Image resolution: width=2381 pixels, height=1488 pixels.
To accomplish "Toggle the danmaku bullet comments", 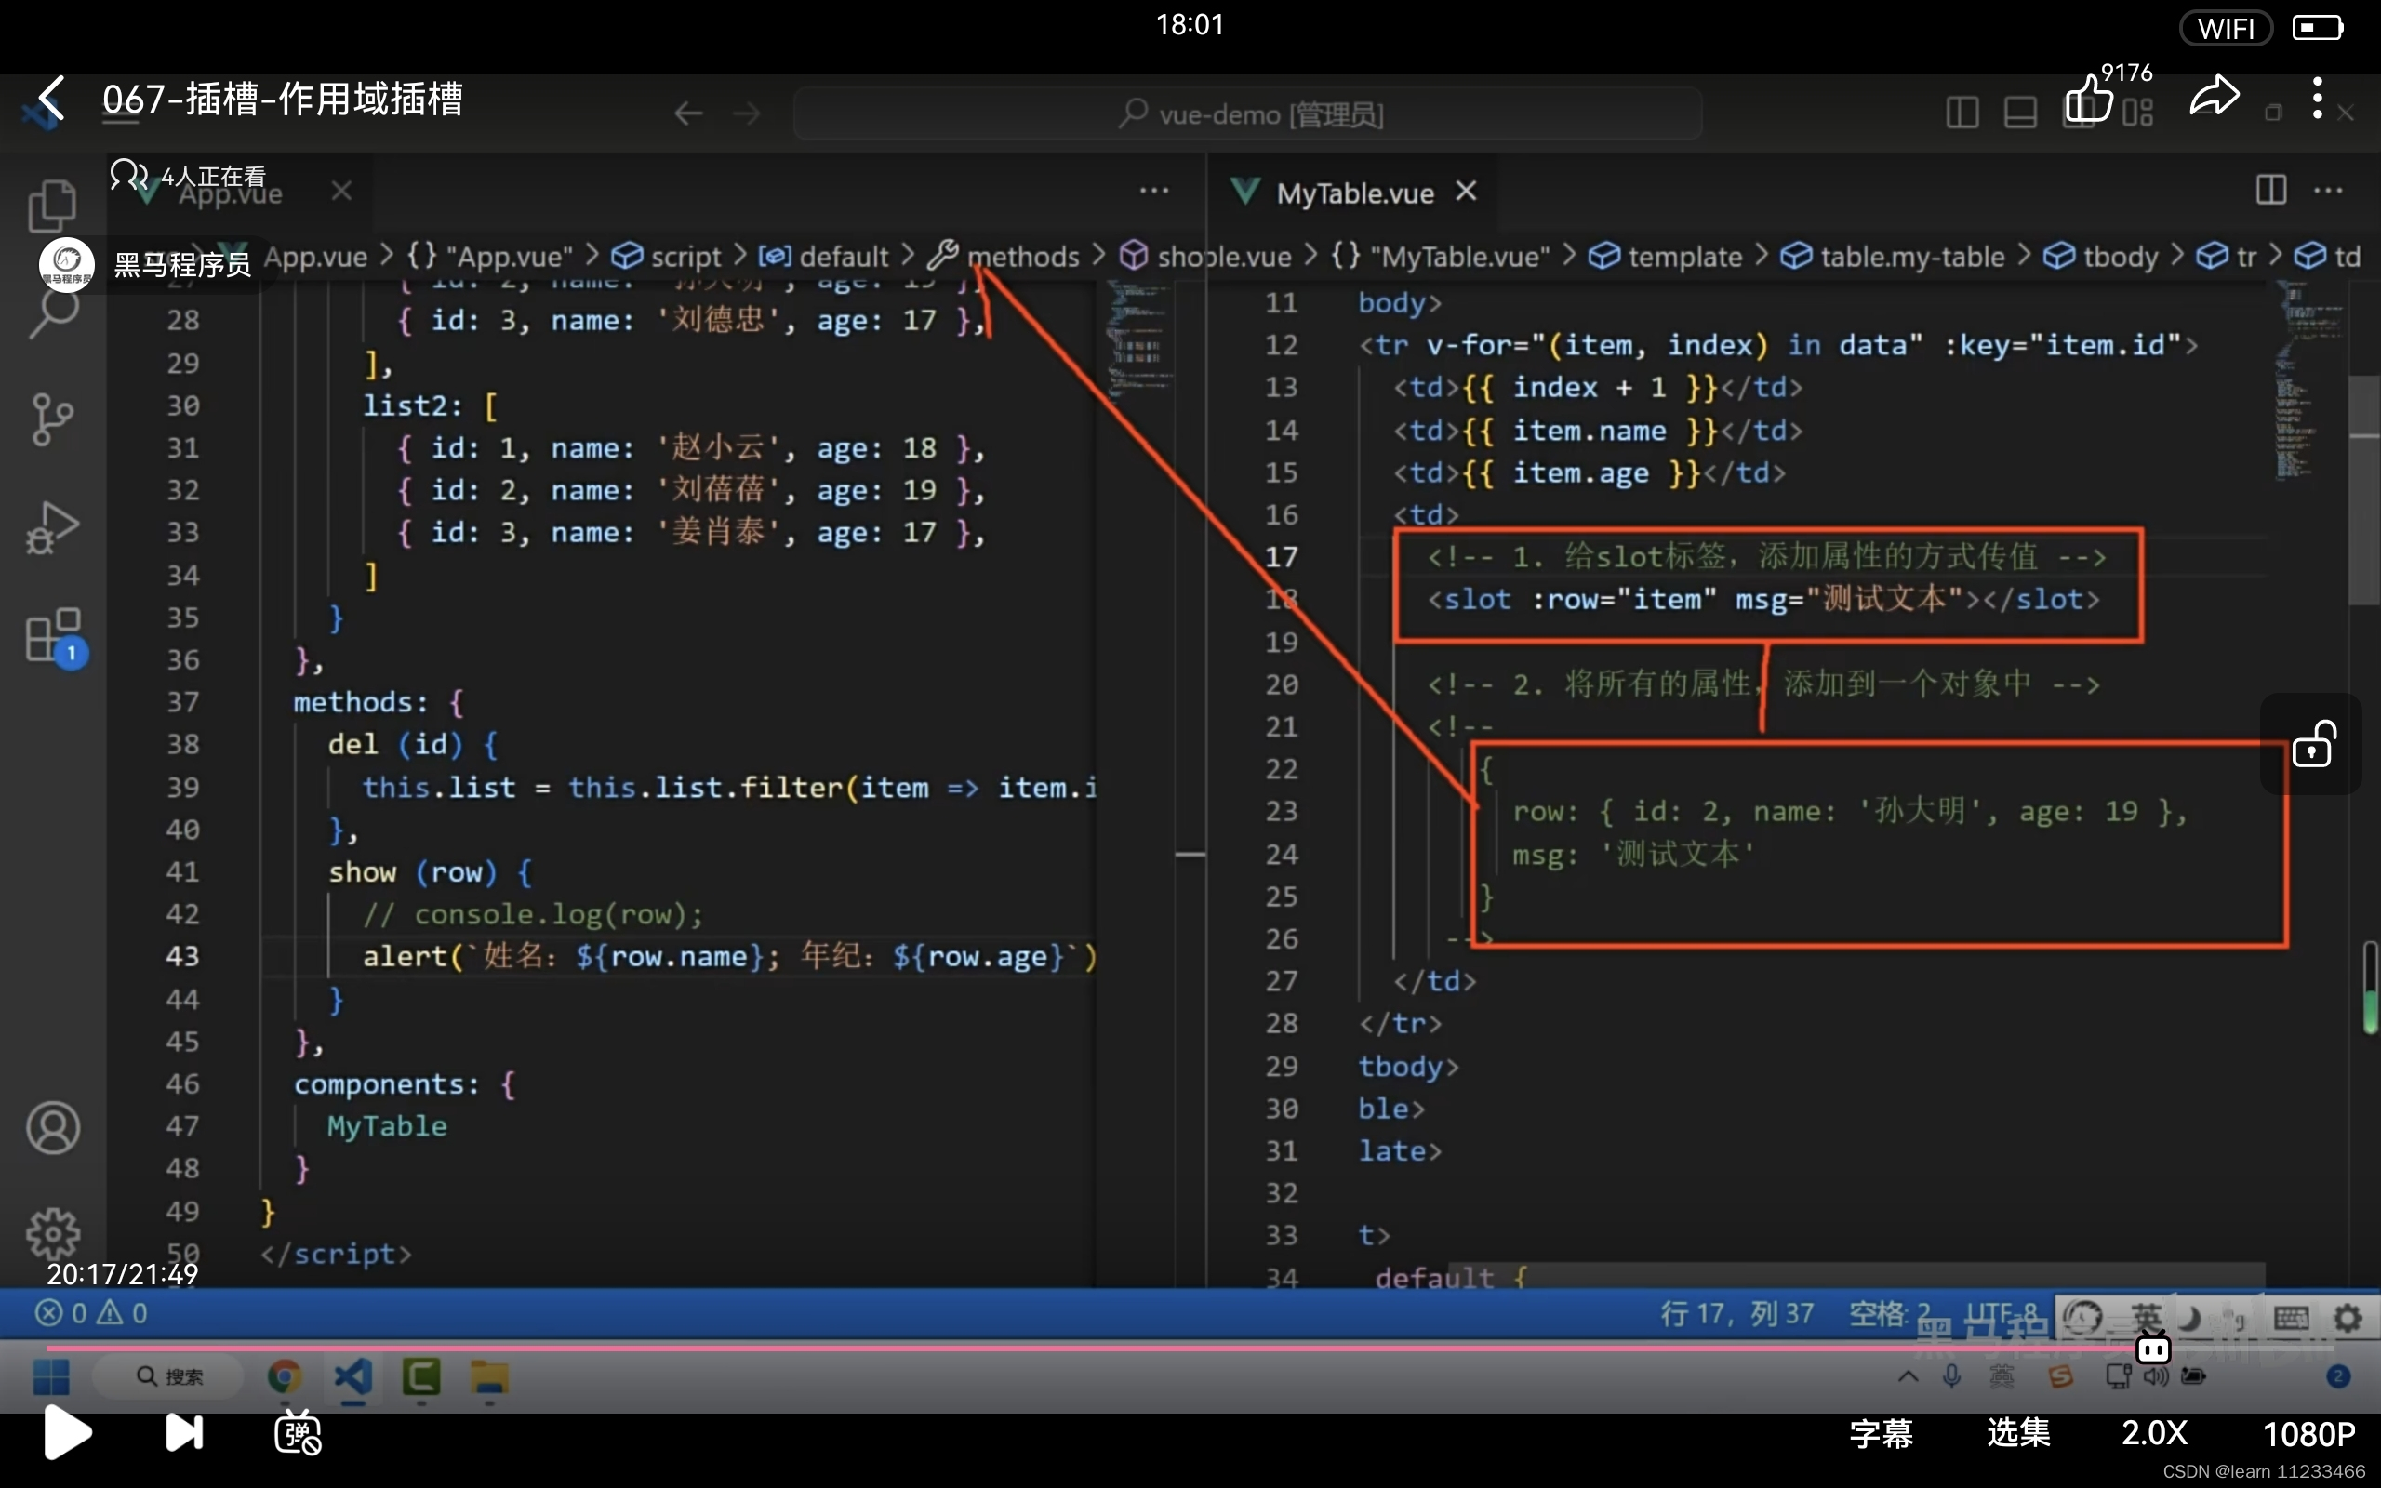I will [x=299, y=1433].
